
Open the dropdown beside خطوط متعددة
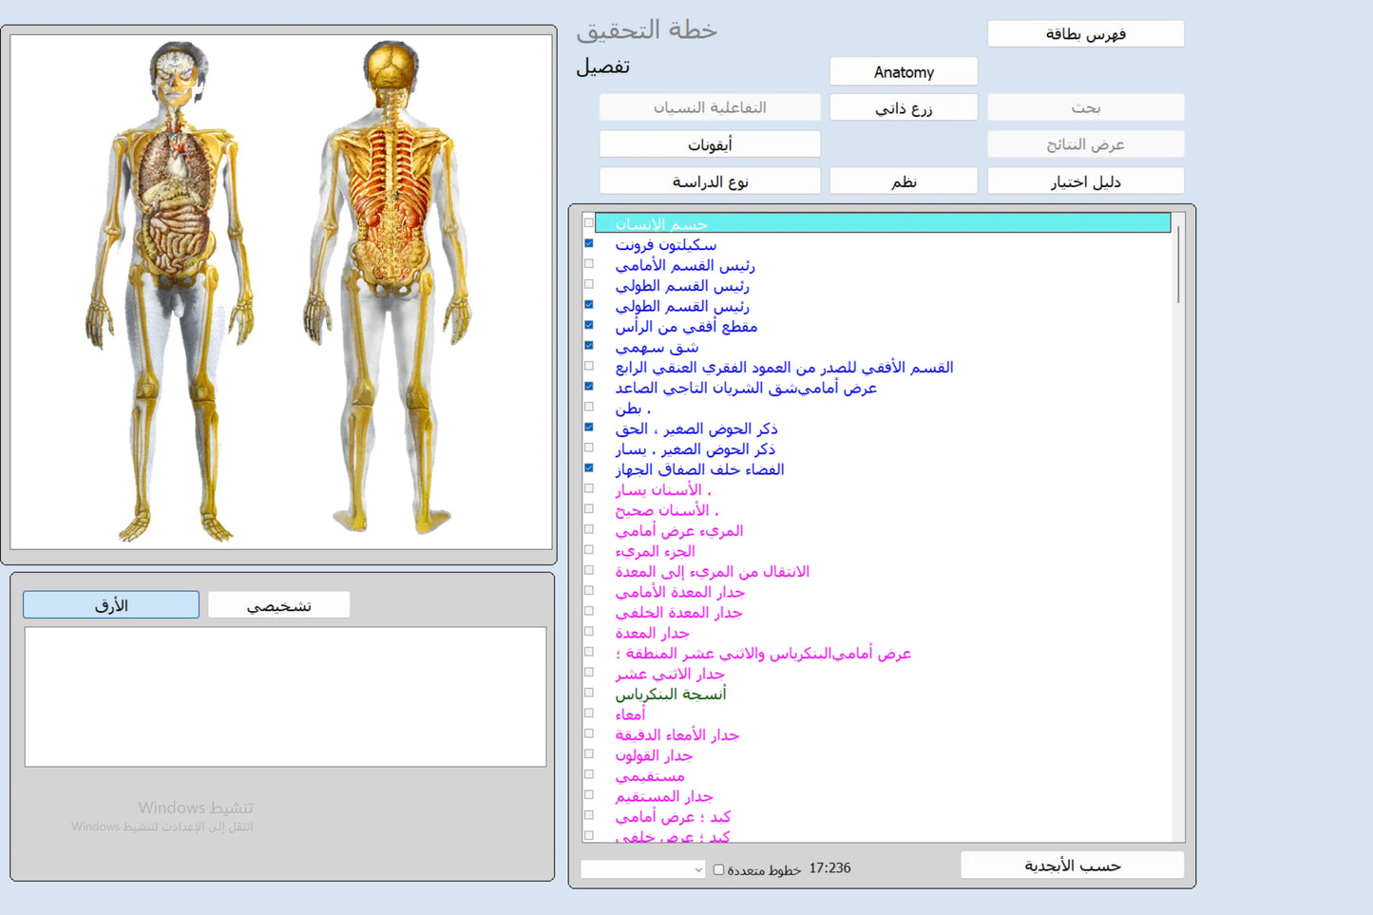coord(643,869)
